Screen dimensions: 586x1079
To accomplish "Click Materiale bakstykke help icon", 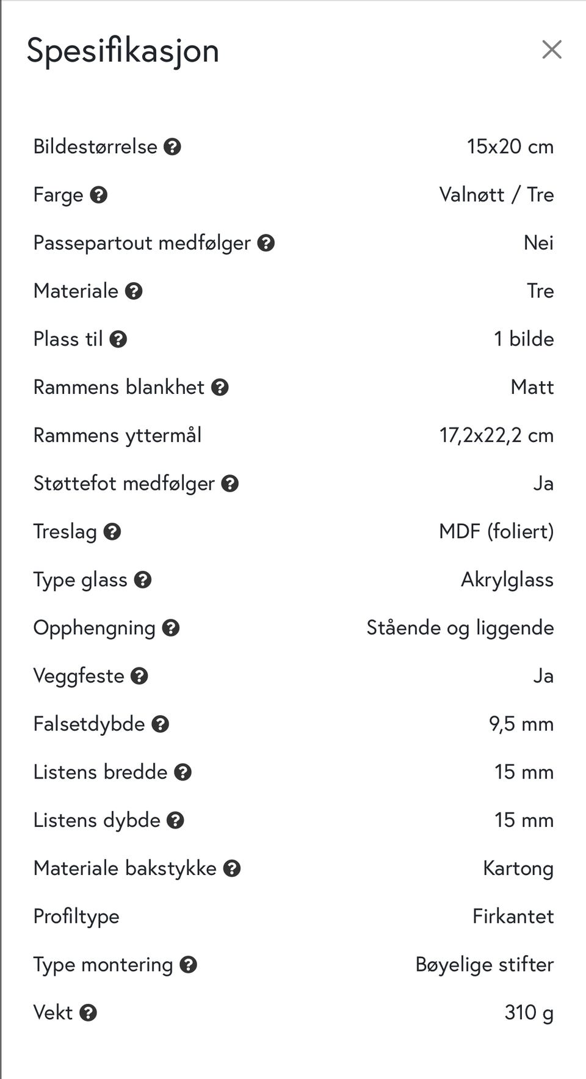I will pos(232,868).
